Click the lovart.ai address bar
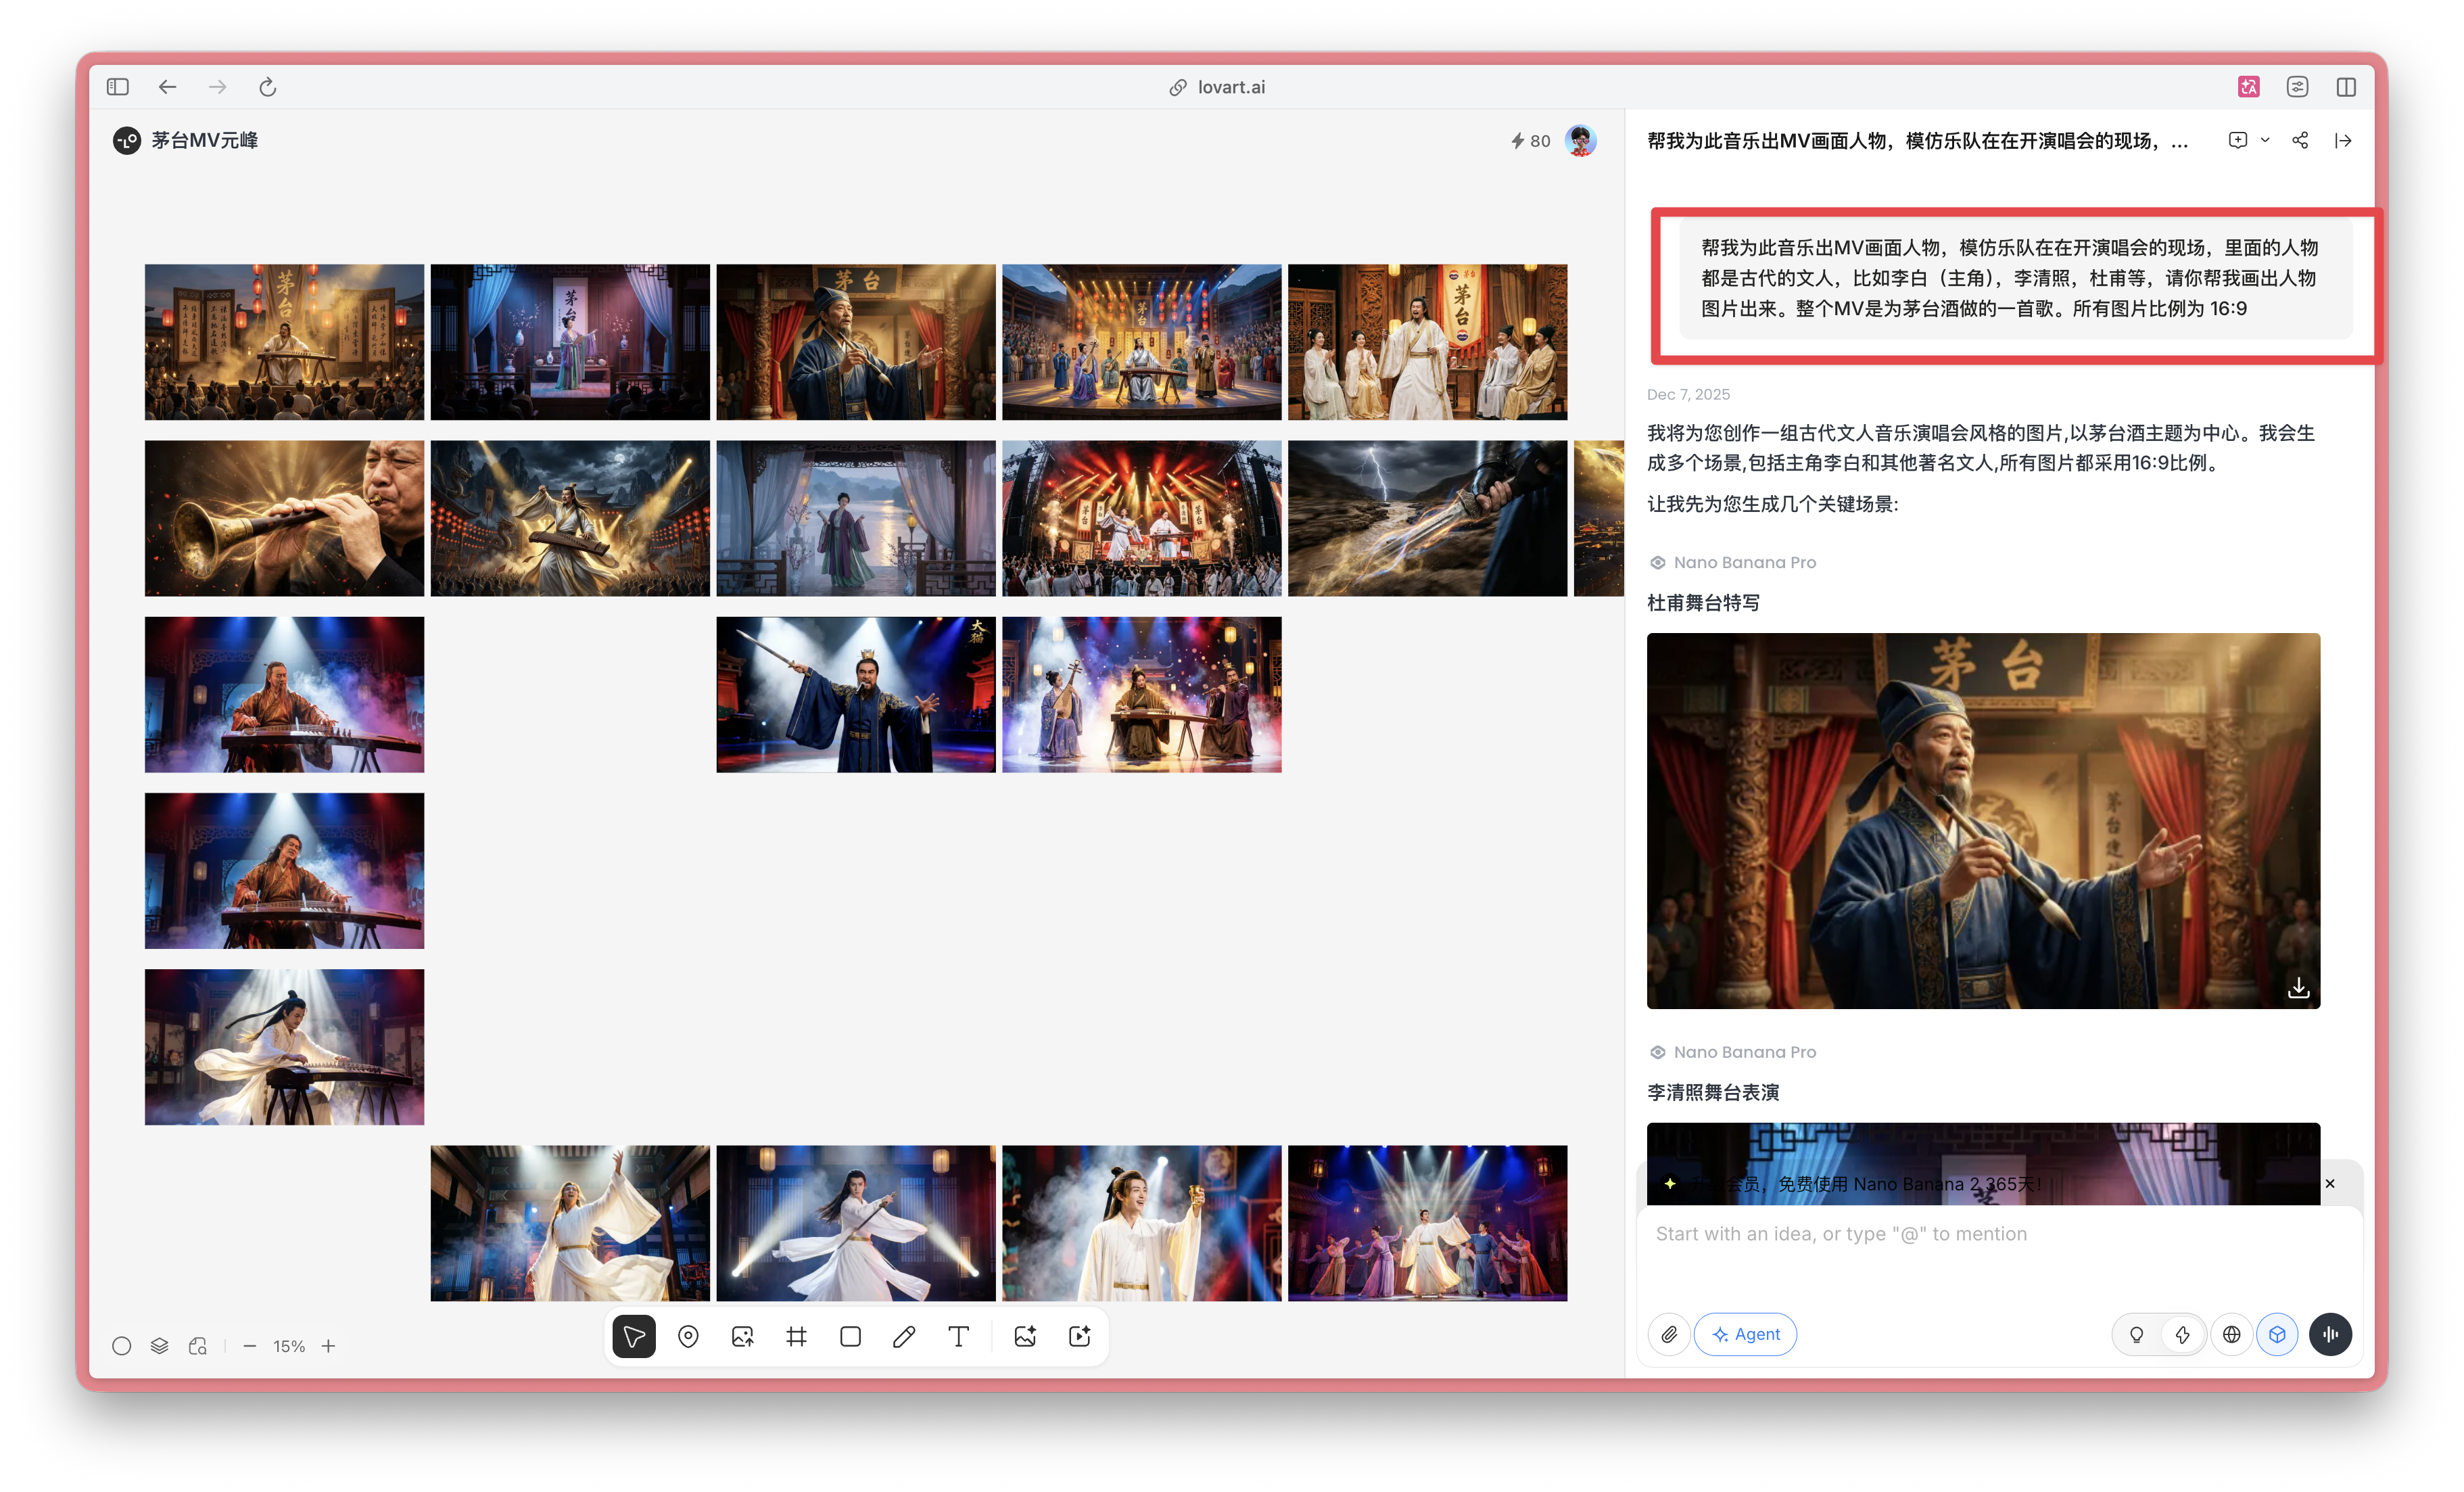Viewport: 2464px width, 1492px height. point(1218,87)
